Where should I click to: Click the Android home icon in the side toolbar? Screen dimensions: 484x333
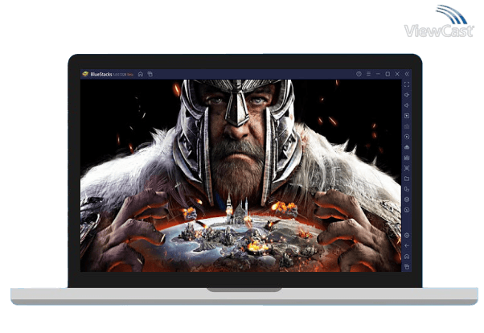[407, 257]
